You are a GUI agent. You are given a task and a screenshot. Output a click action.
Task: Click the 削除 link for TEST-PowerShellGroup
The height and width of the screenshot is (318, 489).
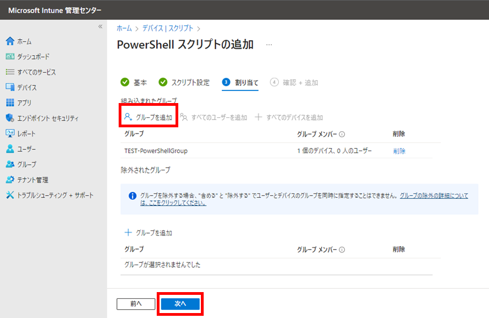tap(399, 151)
